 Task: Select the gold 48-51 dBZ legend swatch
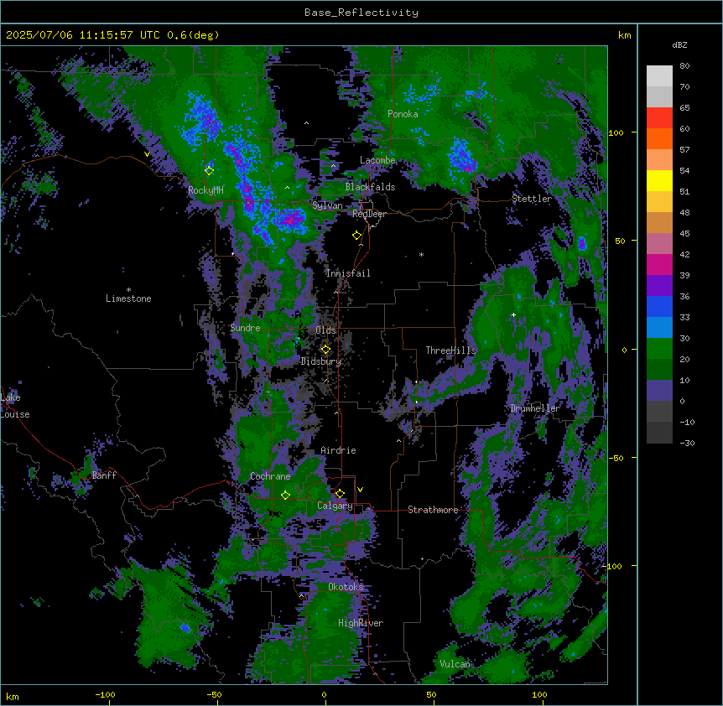(x=659, y=202)
